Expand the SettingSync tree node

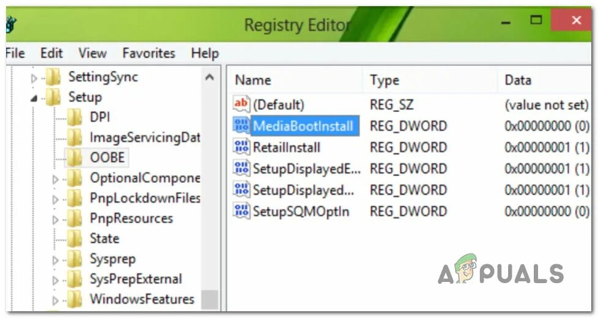coord(34,78)
